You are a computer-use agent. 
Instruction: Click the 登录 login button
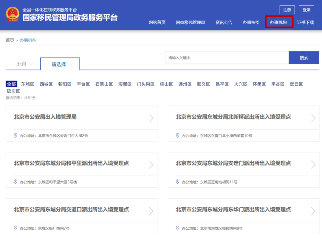306,10
